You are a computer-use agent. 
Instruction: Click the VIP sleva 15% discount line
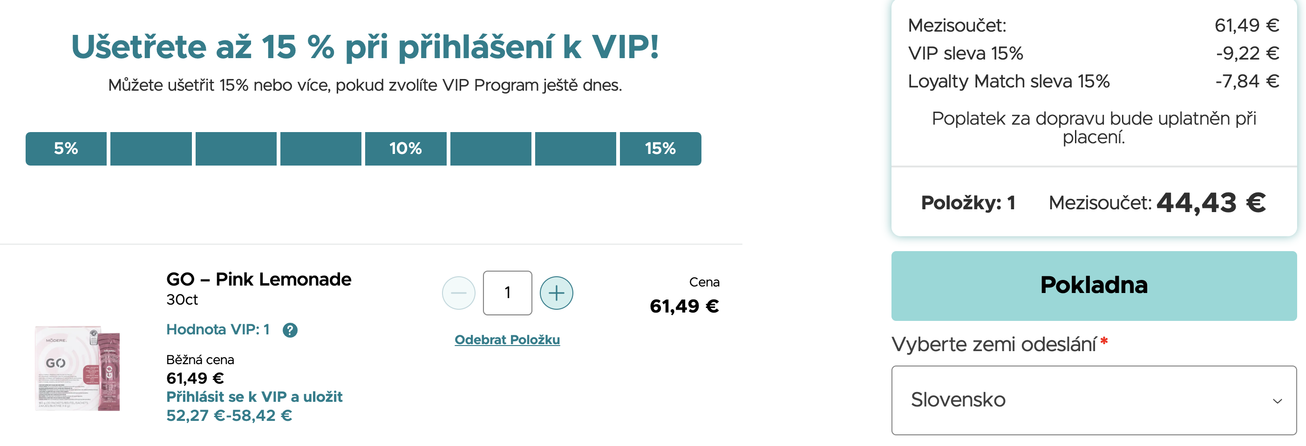pos(966,53)
